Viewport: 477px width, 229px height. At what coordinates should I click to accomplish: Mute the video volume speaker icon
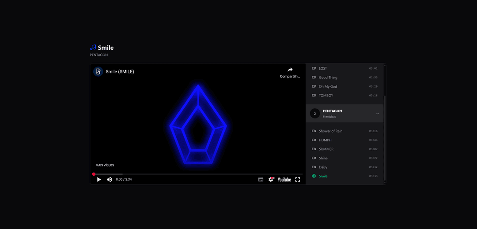[110, 180]
